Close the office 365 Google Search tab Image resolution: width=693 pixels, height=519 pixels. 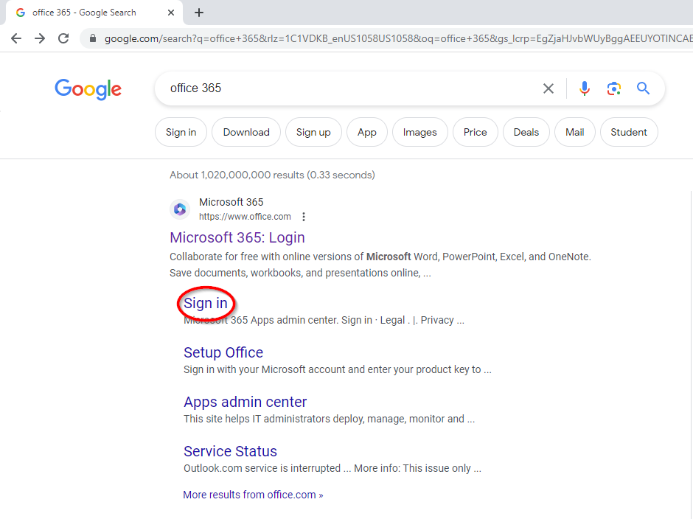171,13
